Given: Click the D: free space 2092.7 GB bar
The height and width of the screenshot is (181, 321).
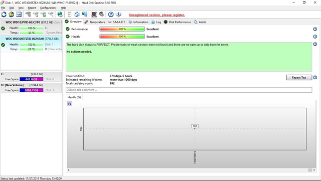Looking at the screenshot, I should 31,90.
